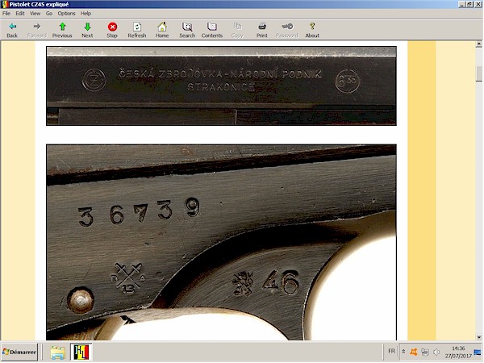Open the file explorer folder in taskbar

tap(58, 353)
